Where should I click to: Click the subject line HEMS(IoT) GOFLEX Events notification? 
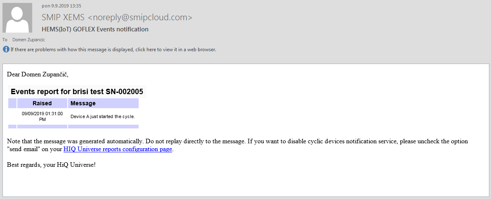[x=95, y=29]
